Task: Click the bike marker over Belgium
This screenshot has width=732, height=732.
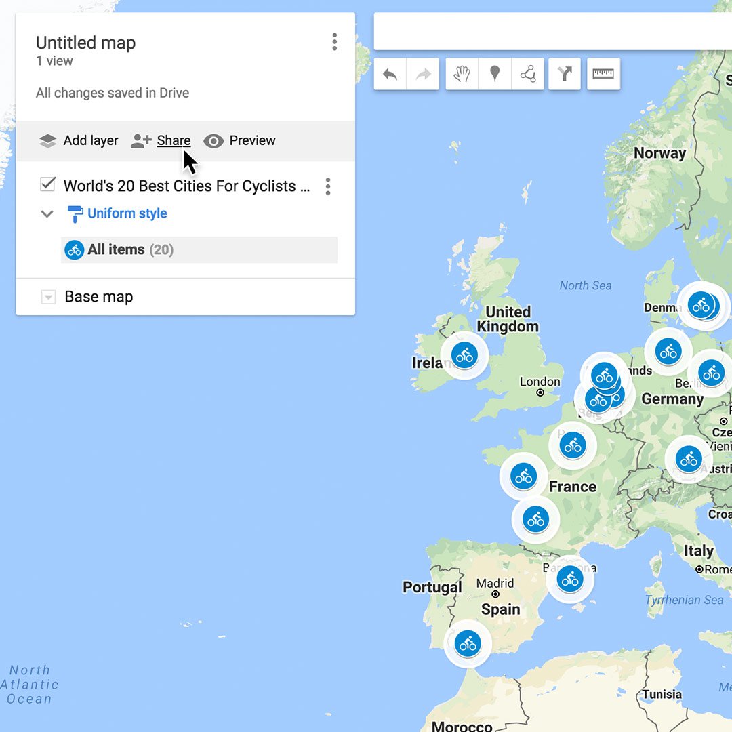Action: pyautogui.click(x=598, y=400)
